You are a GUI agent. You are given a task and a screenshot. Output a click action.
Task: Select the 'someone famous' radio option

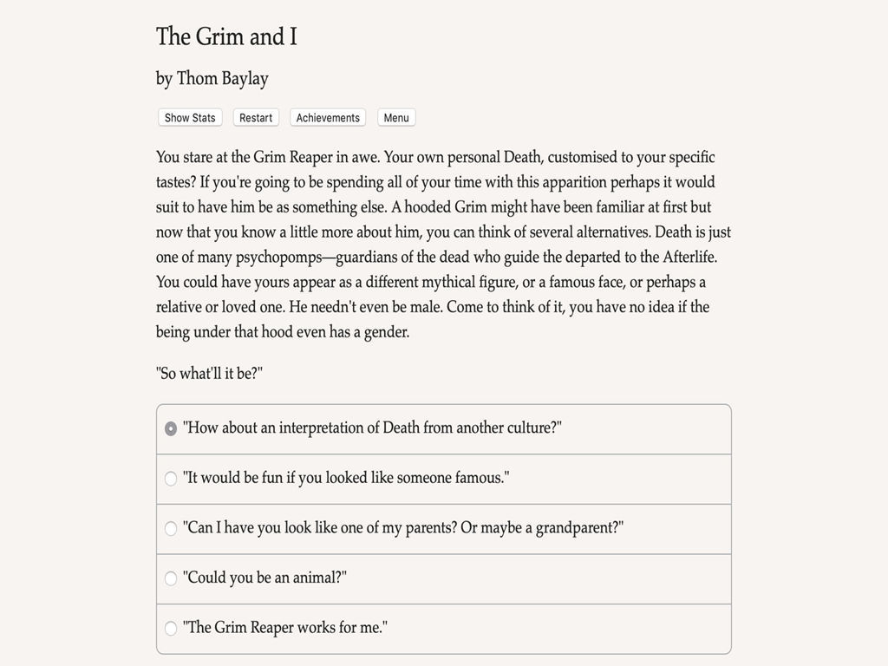pos(171,479)
